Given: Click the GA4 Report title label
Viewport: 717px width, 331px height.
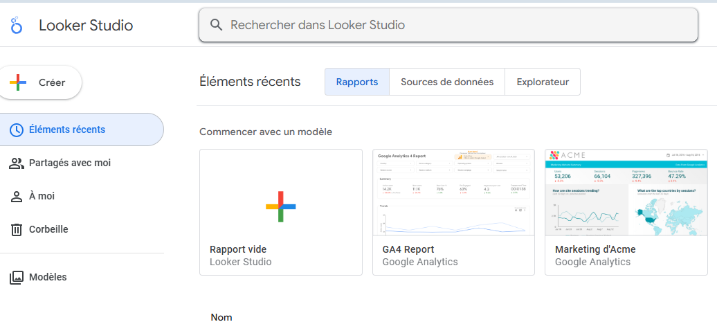Looking at the screenshot, I should (408, 249).
